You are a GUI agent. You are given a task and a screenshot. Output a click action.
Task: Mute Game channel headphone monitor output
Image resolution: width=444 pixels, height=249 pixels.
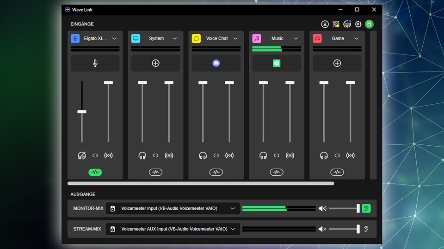[x=324, y=155]
